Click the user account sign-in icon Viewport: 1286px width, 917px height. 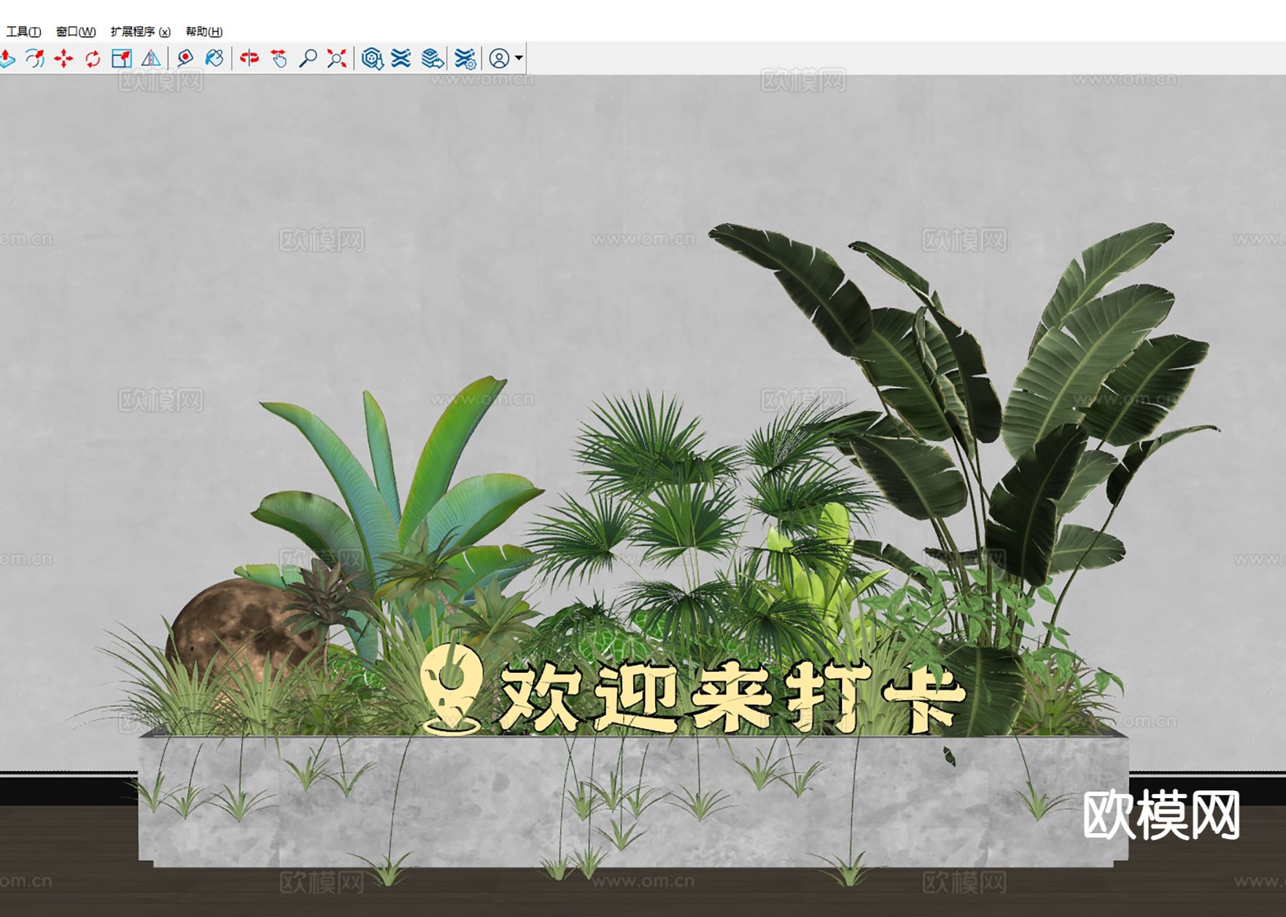[498, 58]
